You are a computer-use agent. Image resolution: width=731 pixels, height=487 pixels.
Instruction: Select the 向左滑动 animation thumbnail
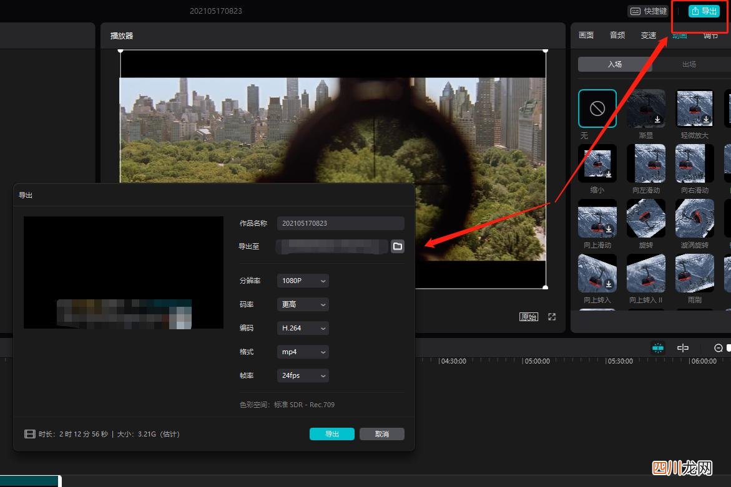tap(646, 163)
